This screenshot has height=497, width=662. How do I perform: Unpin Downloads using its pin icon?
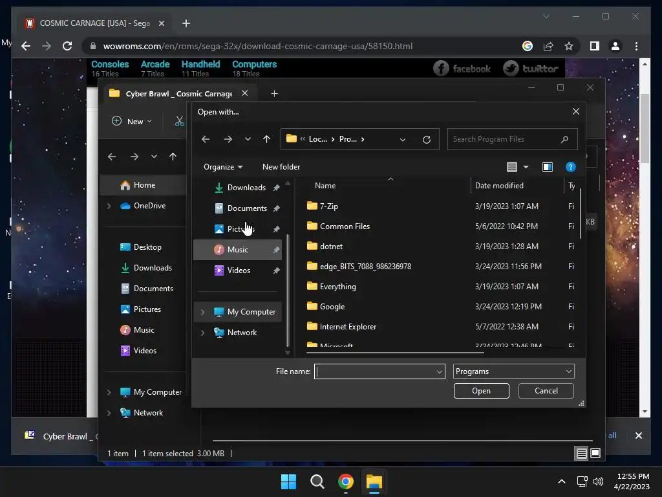[276, 188]
